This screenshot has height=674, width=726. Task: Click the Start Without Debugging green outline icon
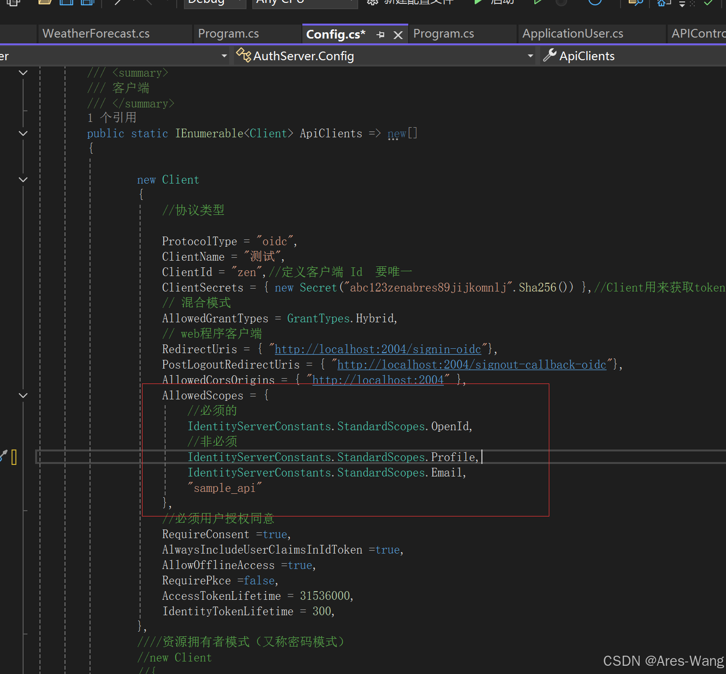538,3
